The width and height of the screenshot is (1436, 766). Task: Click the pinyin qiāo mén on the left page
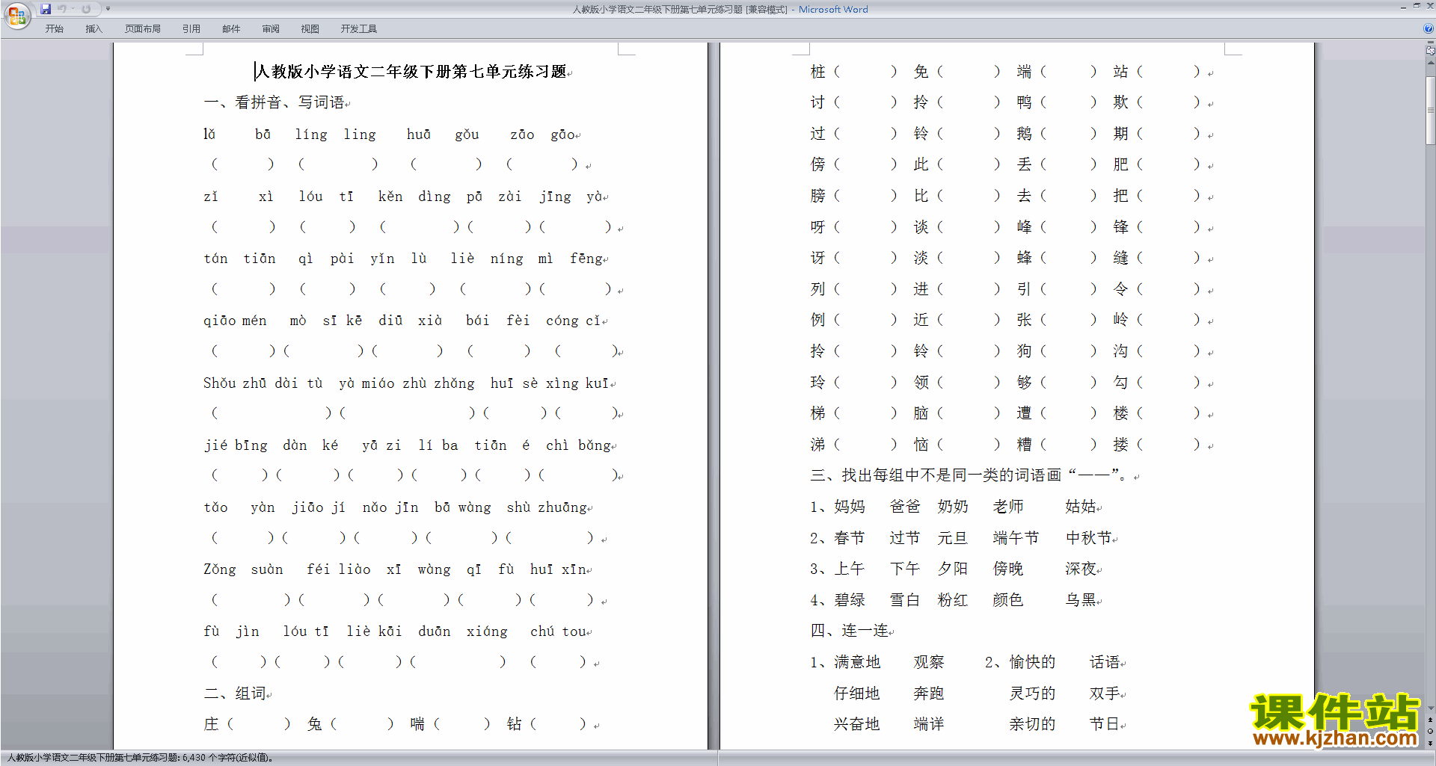(x=235, y=321)
